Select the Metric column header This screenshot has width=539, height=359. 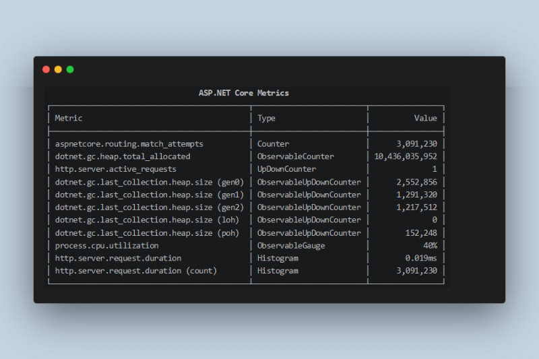tap(69, 118)
